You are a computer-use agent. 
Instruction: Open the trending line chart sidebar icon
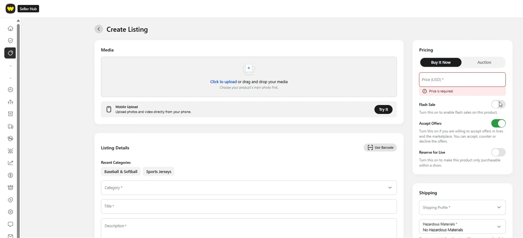[x=10, y=163]
